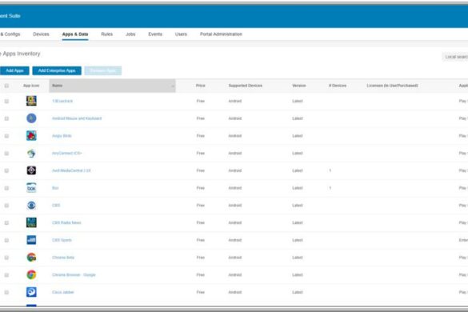The width and height of the screenshot is (468, 312).
Task: Click the Chrome Browser - Google app icon
Action: click(31, 274)
